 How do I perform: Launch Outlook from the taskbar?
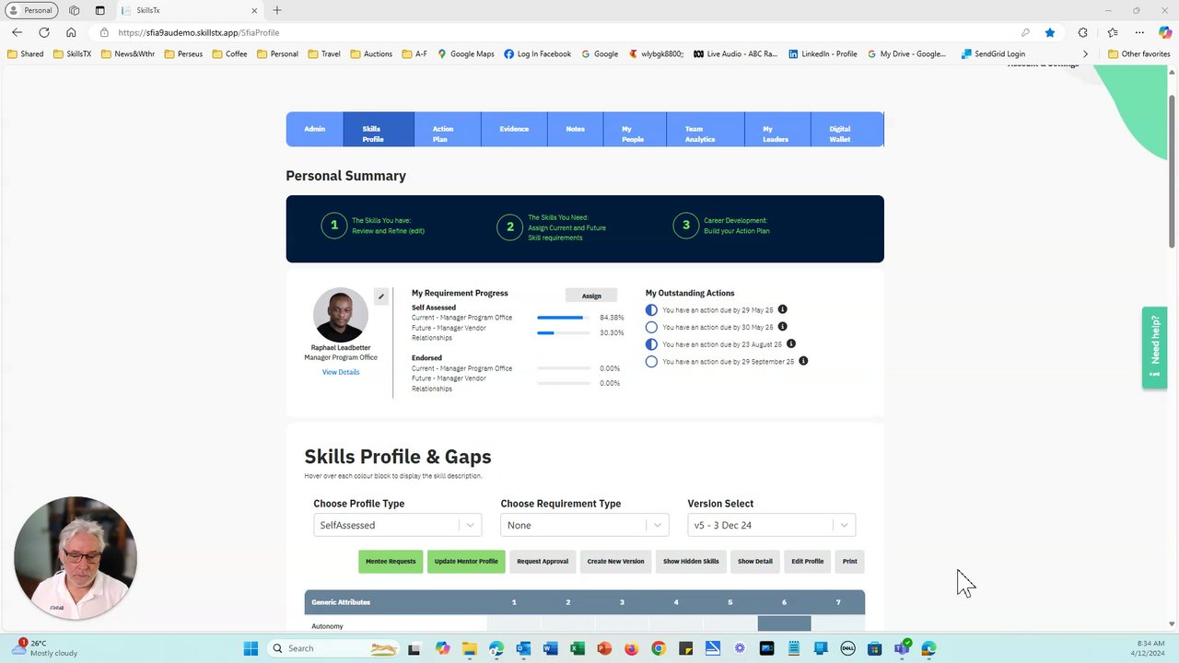tap(523, 648)
